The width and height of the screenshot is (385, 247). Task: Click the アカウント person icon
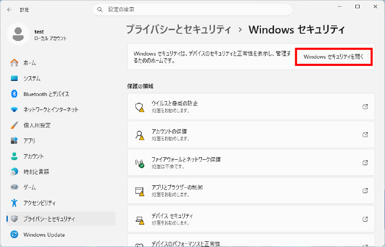(14, 156)
